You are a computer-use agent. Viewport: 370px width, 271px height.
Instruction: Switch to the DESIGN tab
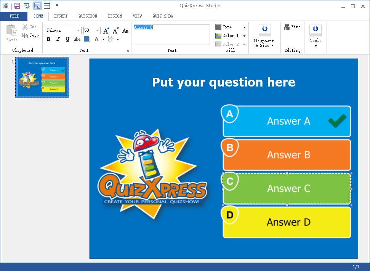[x=115, y=16]
